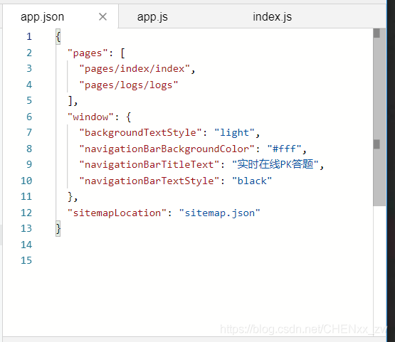Click the "#fff" color value
This screenshot has height=342, width=395.
point(284,149)
